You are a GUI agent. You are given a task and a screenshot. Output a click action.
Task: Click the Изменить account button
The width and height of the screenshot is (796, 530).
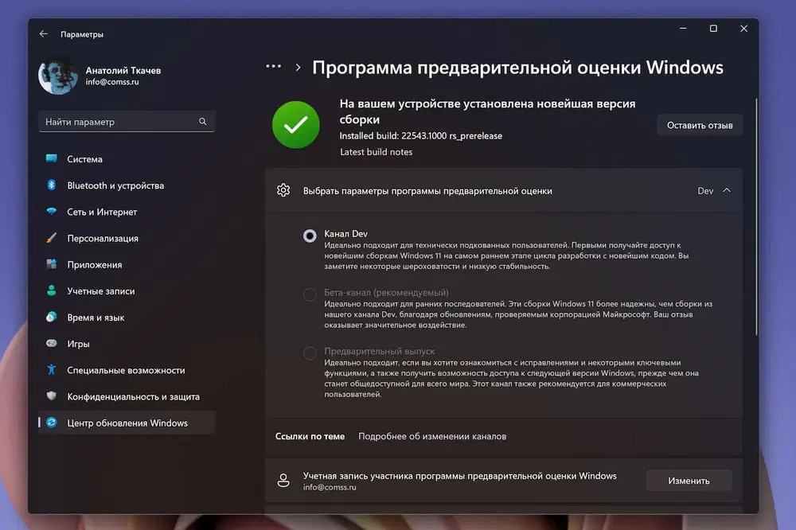[x=689, y=481]
